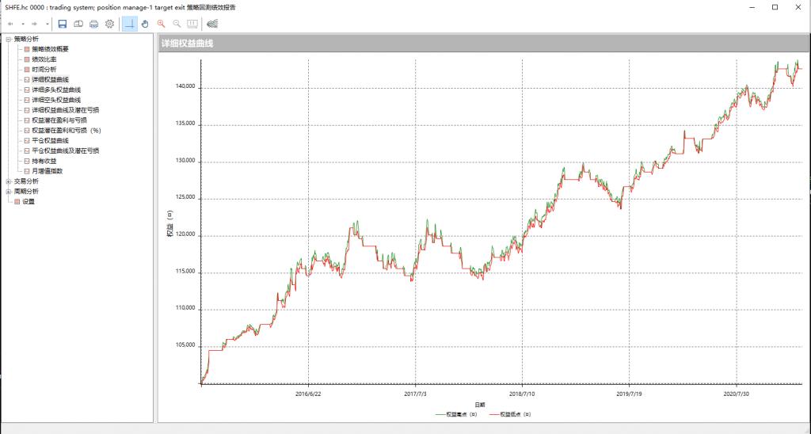Collapse the 策略分析 tree node
Viewport: 811px width, 434px height.
8,39
